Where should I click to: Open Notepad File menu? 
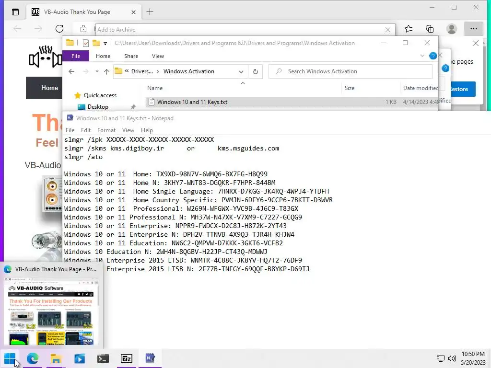point(70,130)
